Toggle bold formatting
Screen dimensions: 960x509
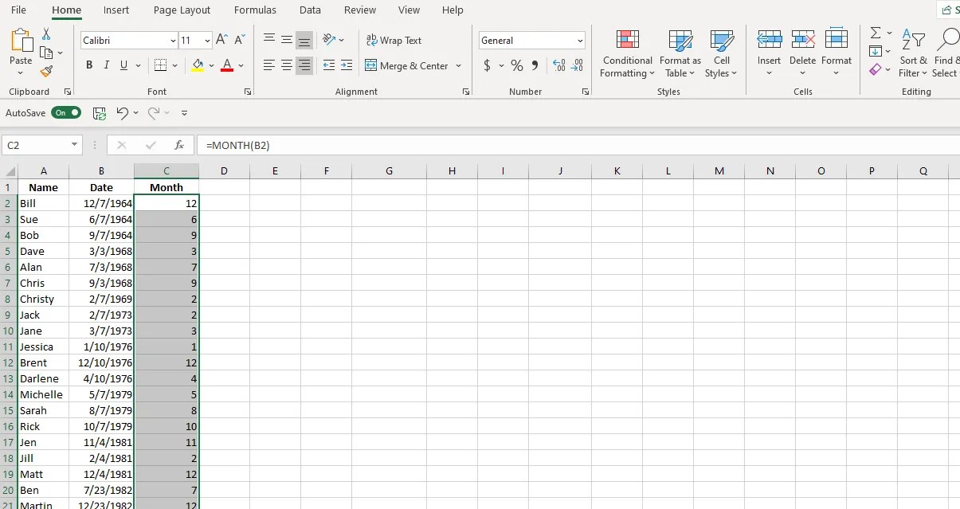pyautogui.click(x=89, y=65)
